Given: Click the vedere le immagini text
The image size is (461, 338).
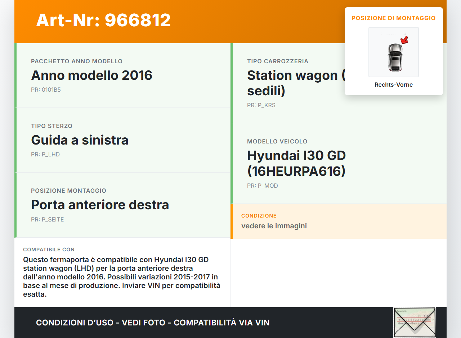Looking at the screenshot, I should click(x=274, y=226).
